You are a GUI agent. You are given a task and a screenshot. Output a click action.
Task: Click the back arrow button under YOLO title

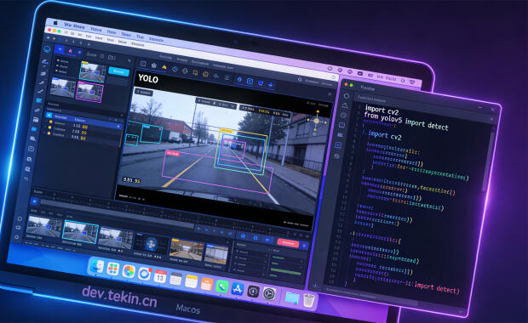point(144,92)
